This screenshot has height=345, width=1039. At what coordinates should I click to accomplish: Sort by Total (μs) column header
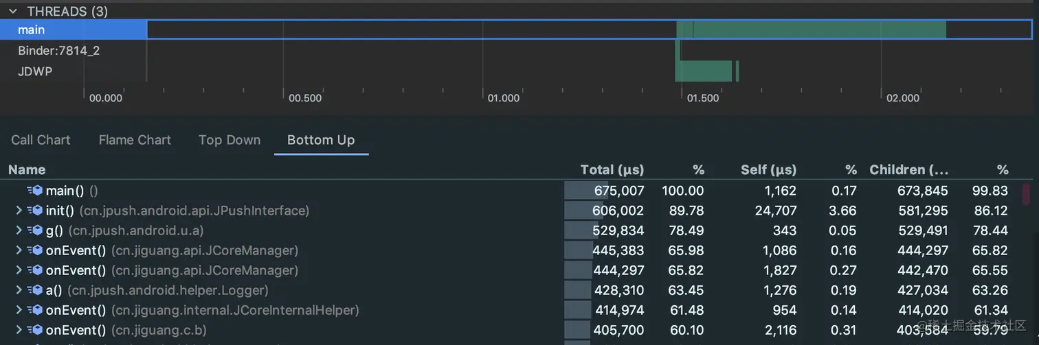[612, 169]
